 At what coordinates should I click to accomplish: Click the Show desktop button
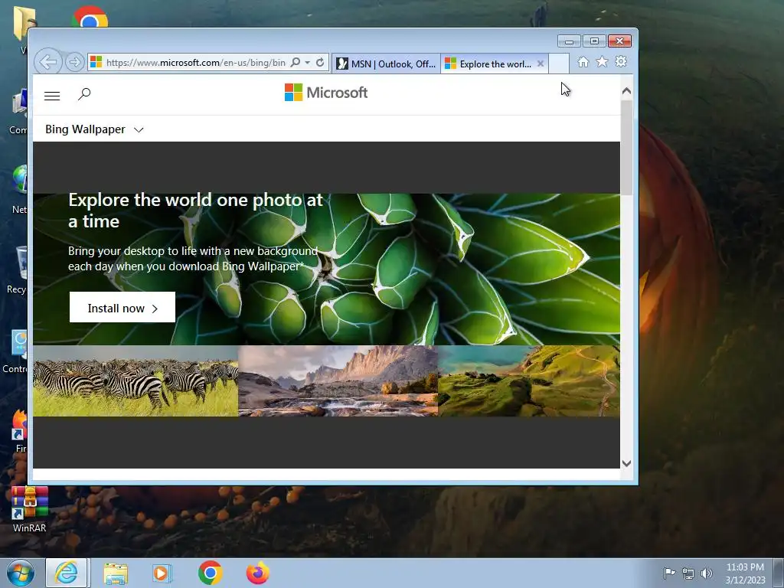(x=779, y=573)
